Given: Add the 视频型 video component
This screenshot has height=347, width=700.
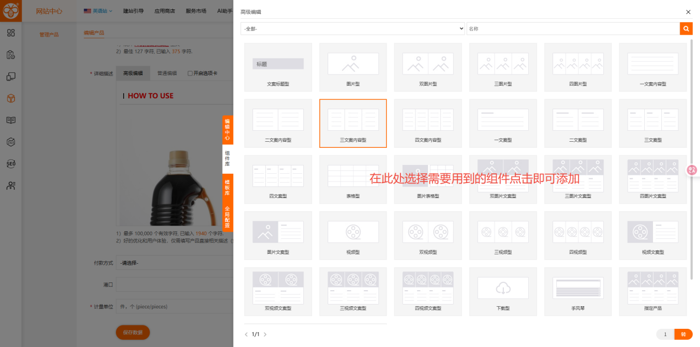Looking at the screenshot, I should click(x=353, y=236).
